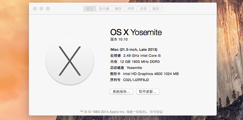
Task: Open the 储存 tab
Action: (x=118, y=9)
